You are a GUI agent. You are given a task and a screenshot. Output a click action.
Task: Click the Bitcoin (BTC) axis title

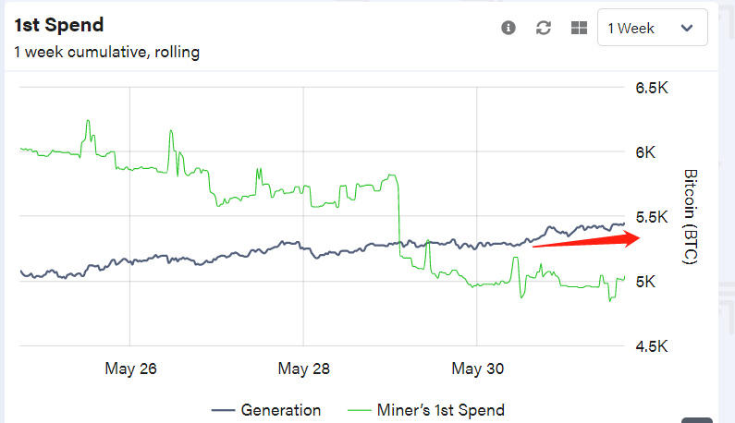689,217
